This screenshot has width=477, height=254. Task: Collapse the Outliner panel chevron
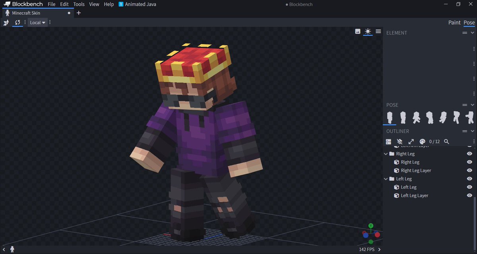point(473,131)
